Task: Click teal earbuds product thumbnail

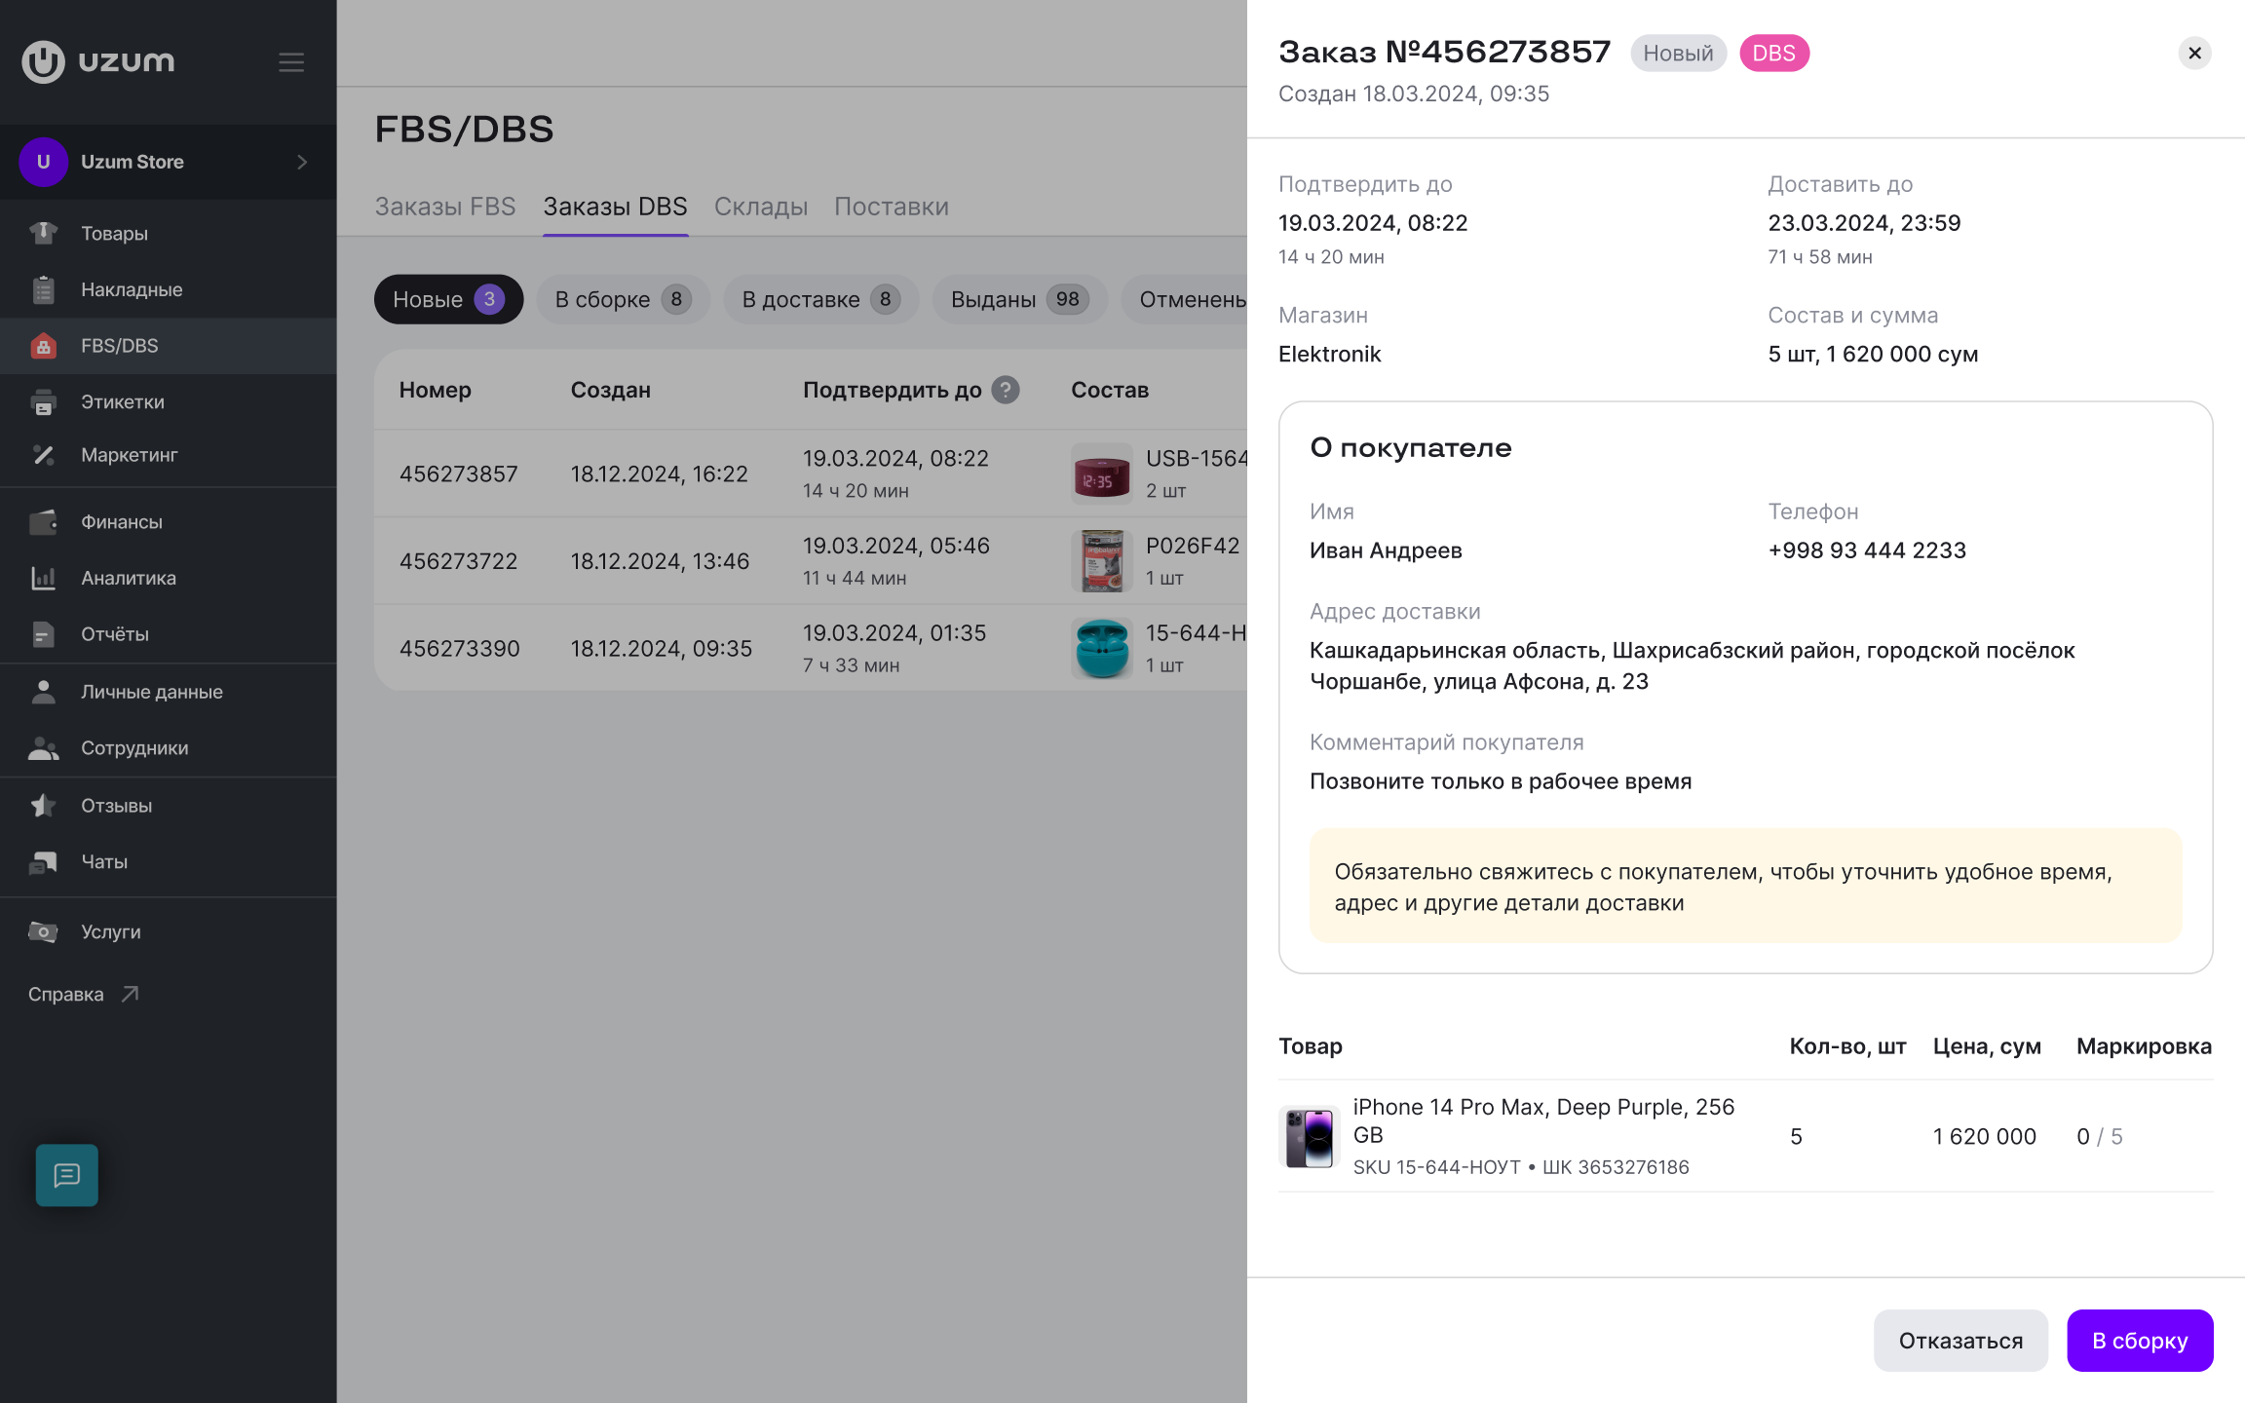Action: [x=1102, y=649]
